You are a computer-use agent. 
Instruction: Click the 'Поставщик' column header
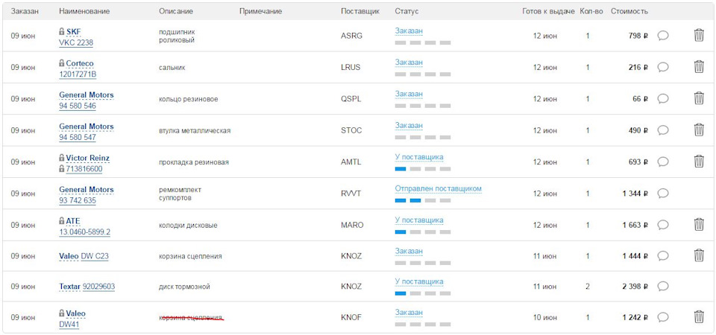click(359, 11)
